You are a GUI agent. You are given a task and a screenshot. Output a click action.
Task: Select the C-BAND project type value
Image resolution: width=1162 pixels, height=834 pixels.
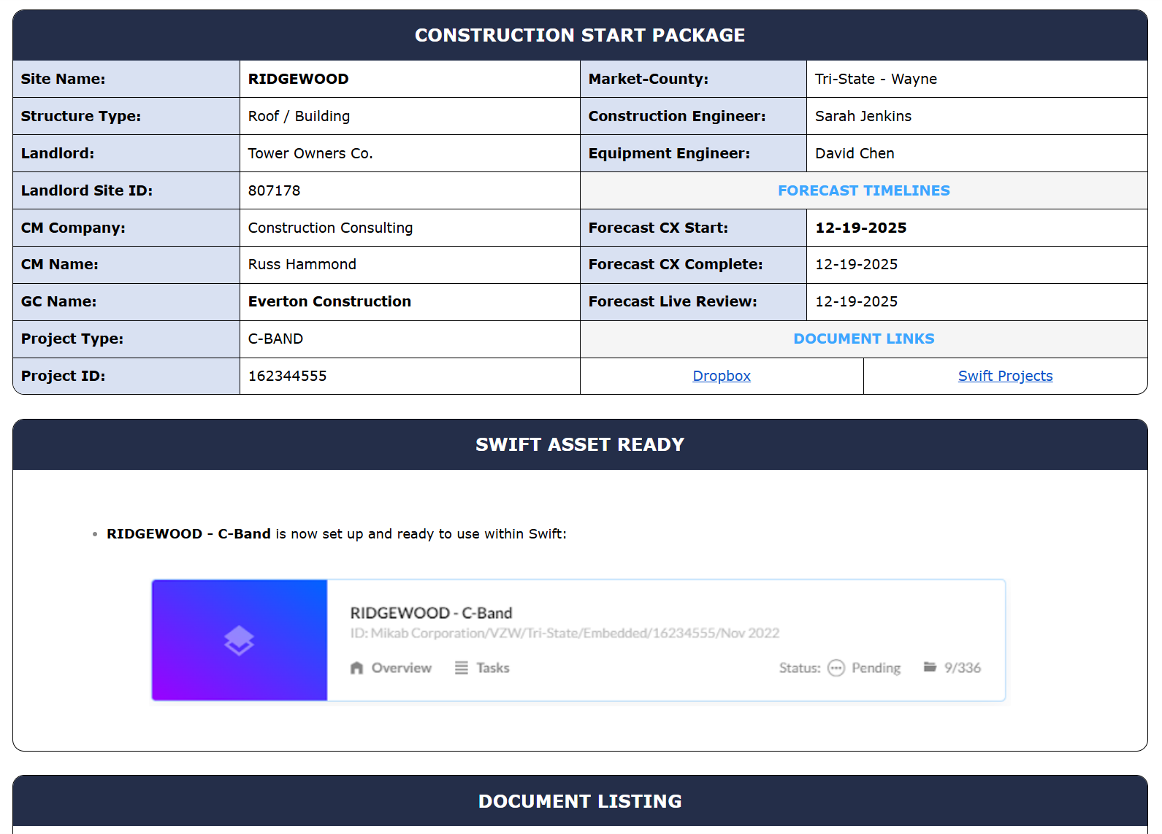tap(275, 339)
